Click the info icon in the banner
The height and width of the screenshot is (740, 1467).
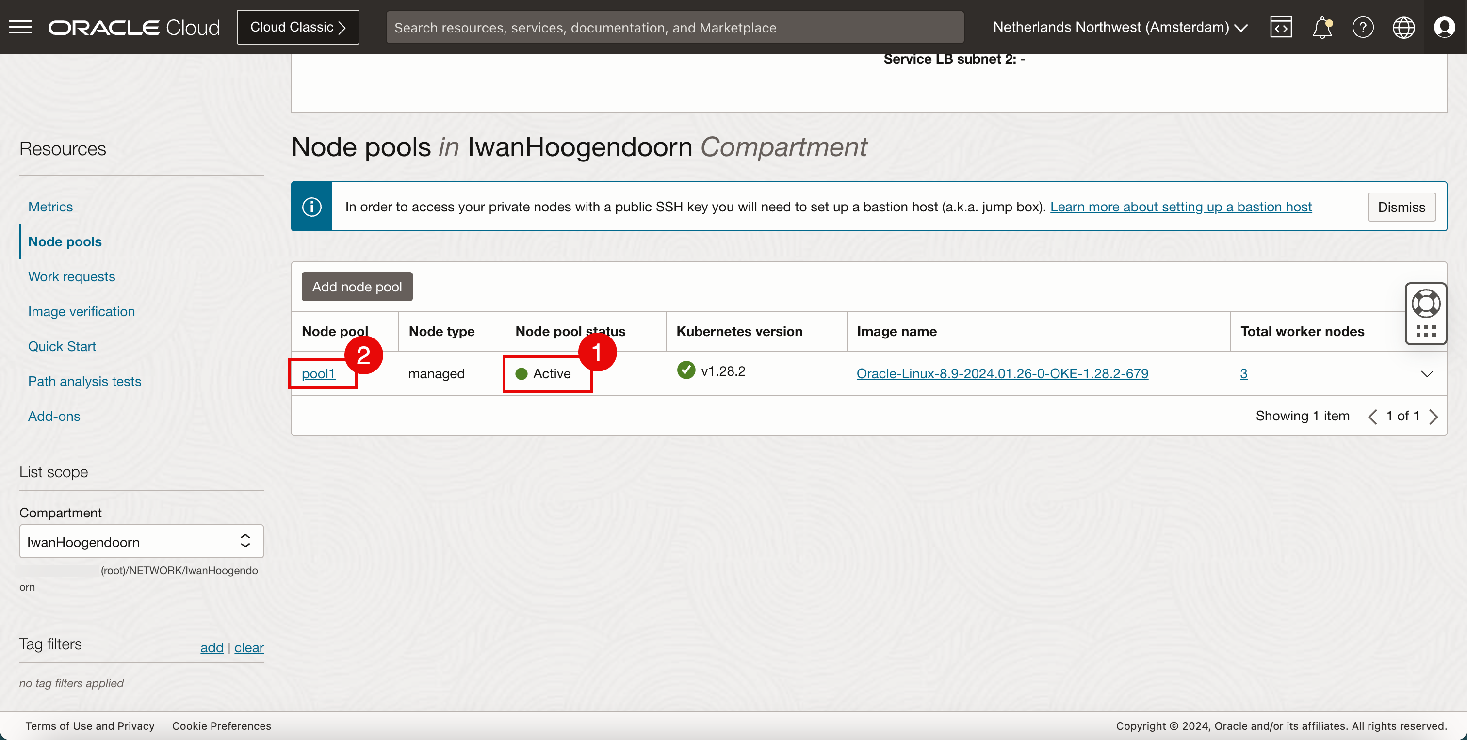311,207
